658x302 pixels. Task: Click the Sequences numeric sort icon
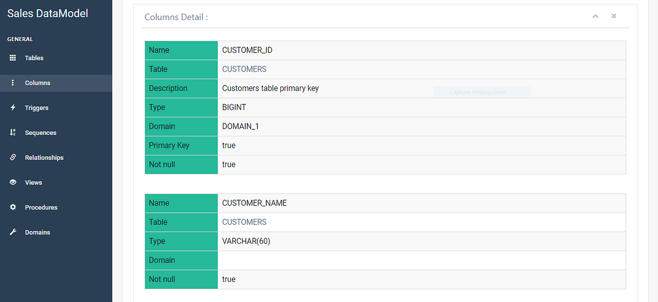pyautogui.click(x=12, y=132)
